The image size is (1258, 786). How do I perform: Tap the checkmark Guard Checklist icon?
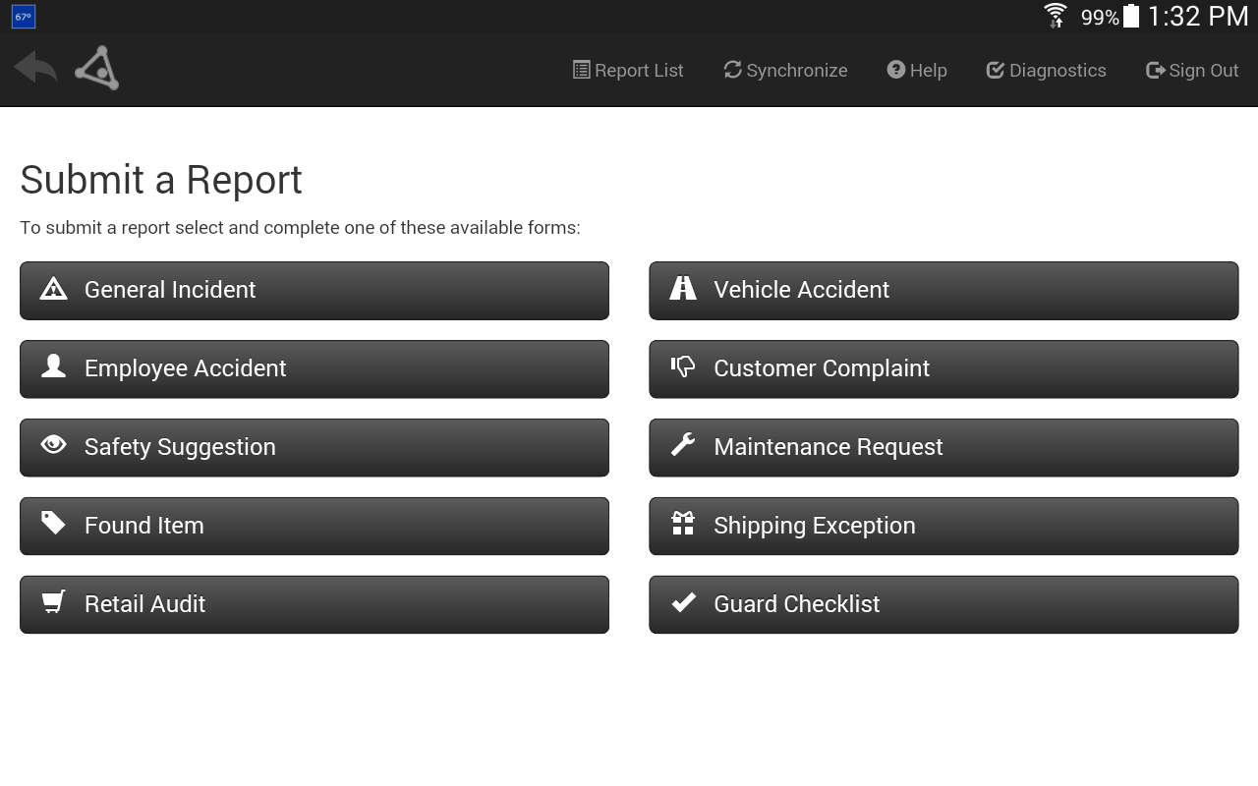(x=683, y=602)
